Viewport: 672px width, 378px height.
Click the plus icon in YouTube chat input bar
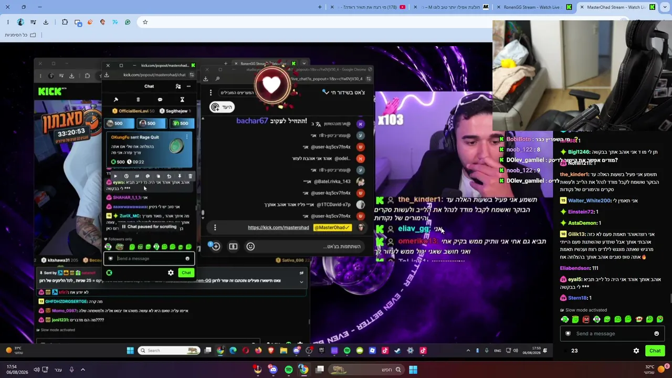click(216, 246)
